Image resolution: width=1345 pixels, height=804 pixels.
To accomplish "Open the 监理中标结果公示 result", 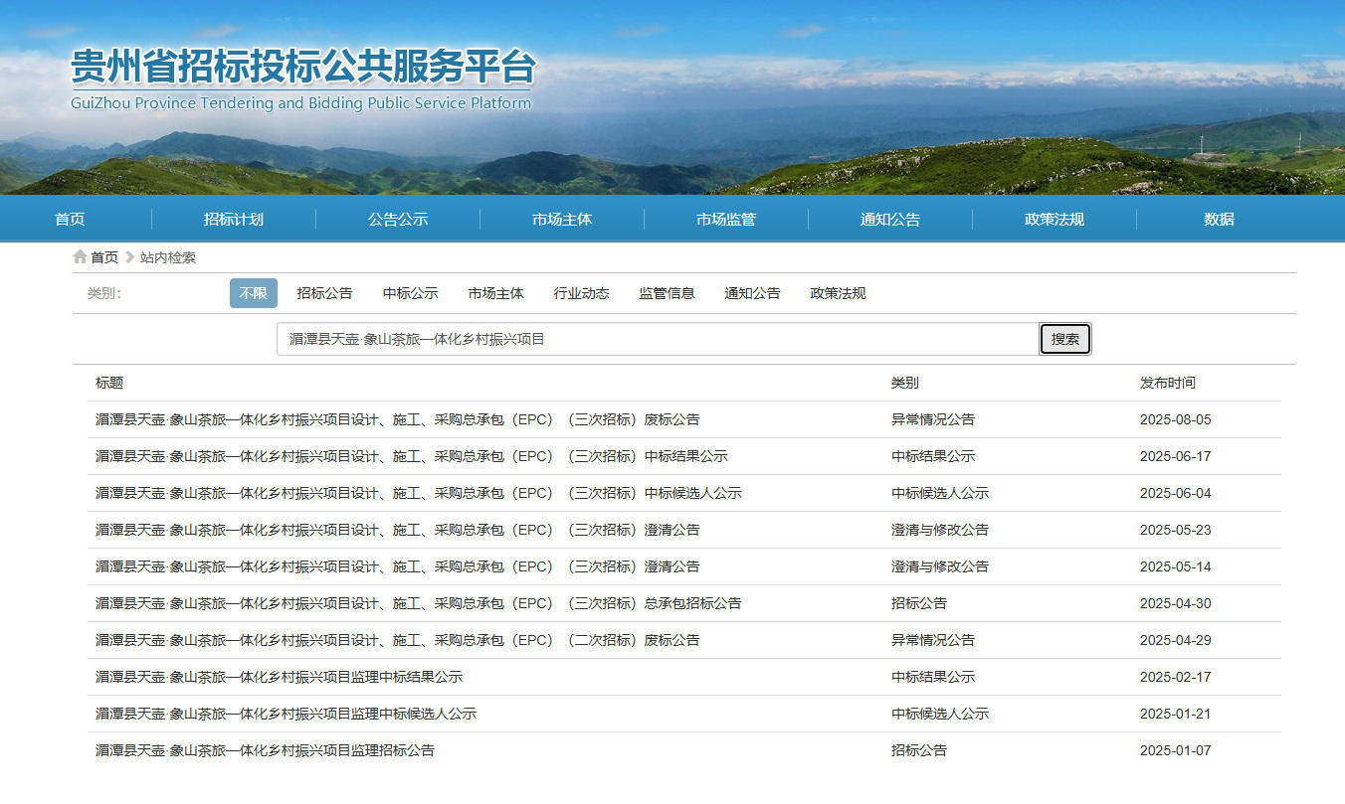I will point(280,677).
